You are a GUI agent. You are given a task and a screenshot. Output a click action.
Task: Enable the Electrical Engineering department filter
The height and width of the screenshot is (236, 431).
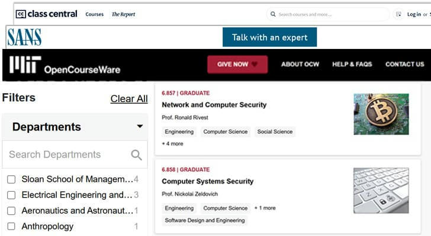(x=11, y=195)
